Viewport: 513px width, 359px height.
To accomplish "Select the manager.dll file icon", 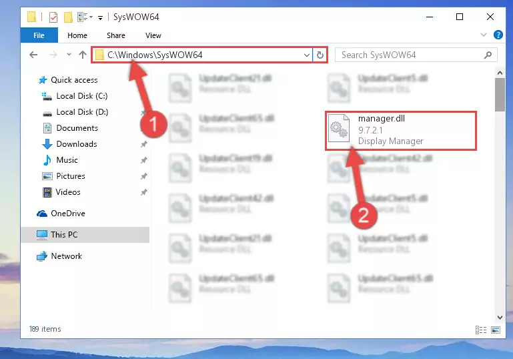I will click(x=339, y=128).
